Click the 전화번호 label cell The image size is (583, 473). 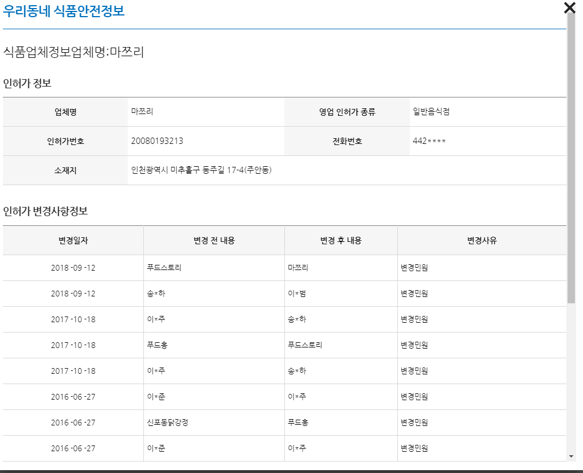[x=347, y=141]
